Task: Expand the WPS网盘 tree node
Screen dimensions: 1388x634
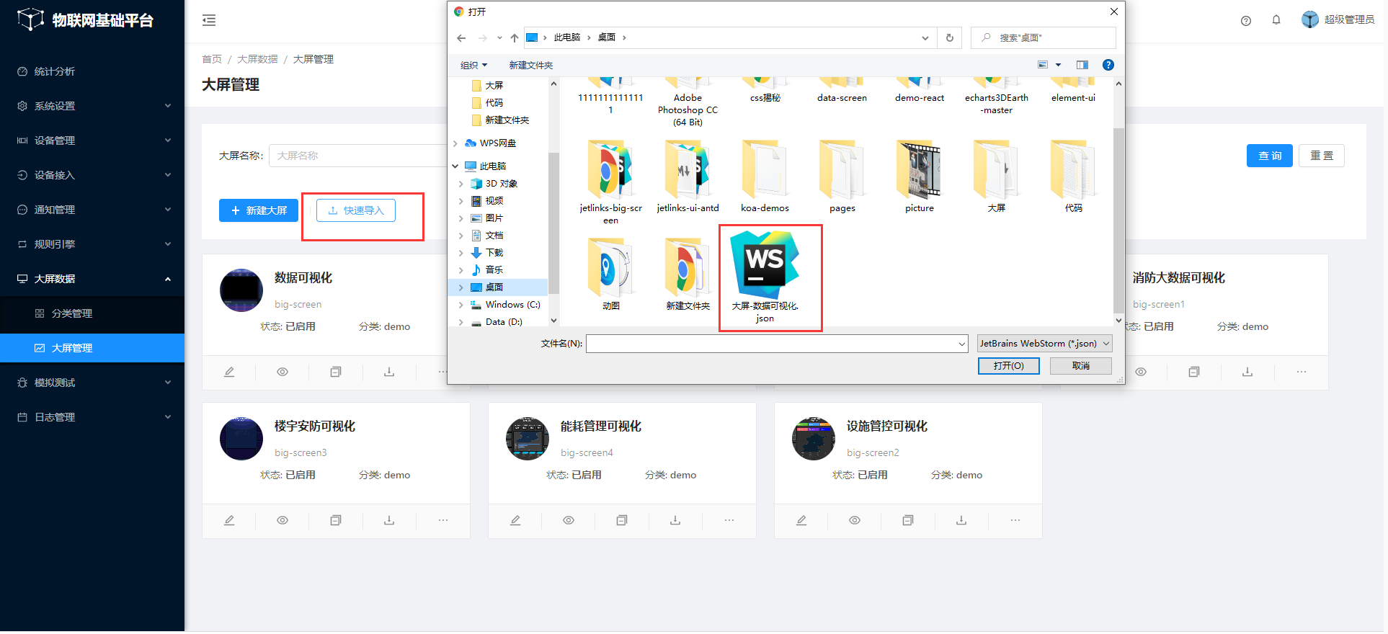Action: pyautogui.click(x=455, y=143)
